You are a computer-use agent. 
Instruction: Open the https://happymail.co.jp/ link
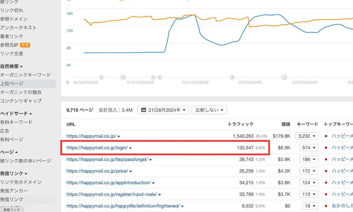click(x=91, y=136)
